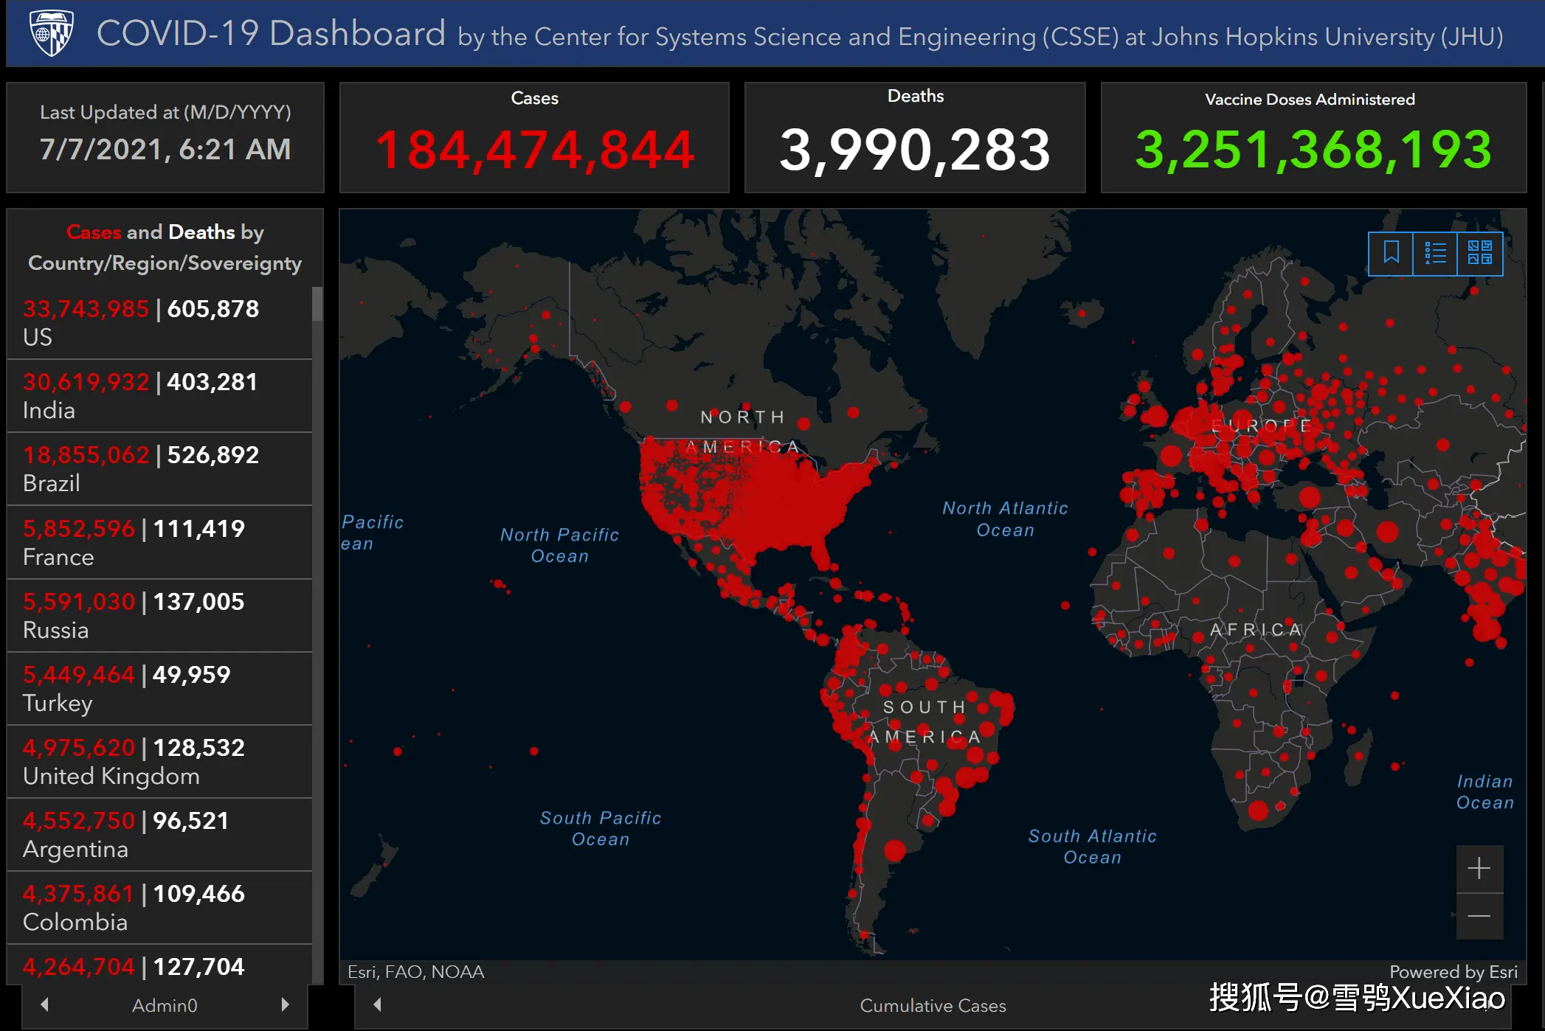Click the Esri, FAO, NOAA attribution
The width and height of the screenshot is (1545, 1031).
(x=415, y=972)
